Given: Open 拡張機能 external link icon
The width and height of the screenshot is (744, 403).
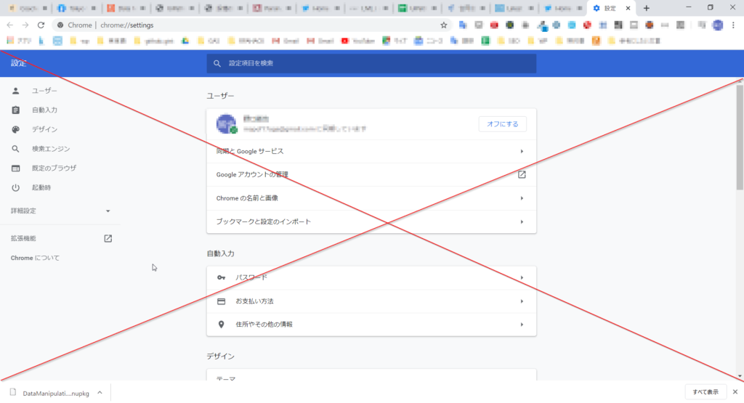Looking at the screenshot, I should point(108,238).
